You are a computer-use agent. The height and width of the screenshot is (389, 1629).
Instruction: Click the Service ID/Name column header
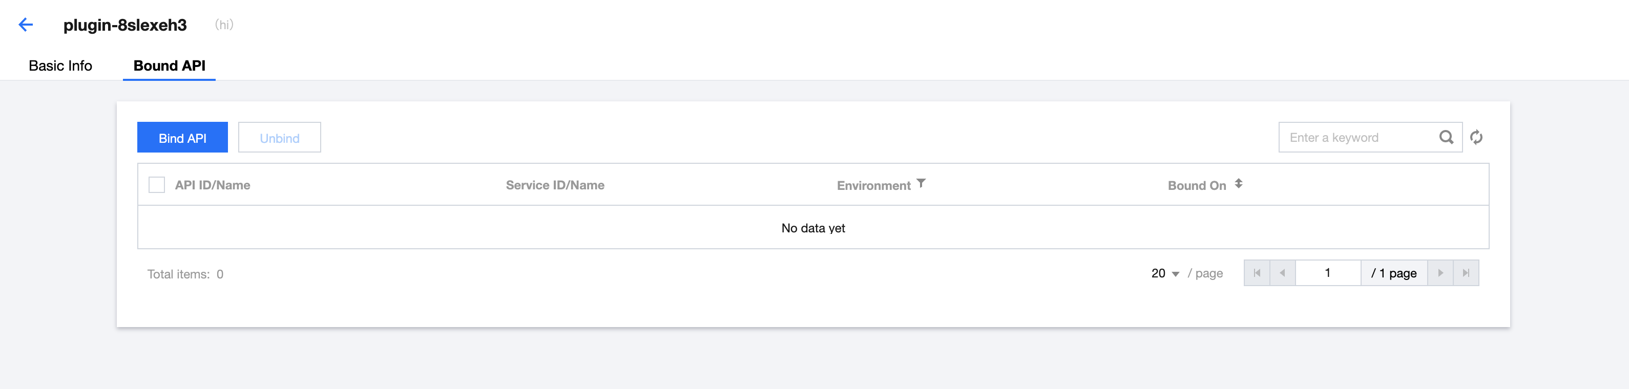point(555,185)
